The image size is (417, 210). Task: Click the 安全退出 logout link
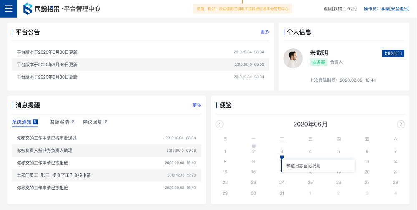(x=399, y=9)
